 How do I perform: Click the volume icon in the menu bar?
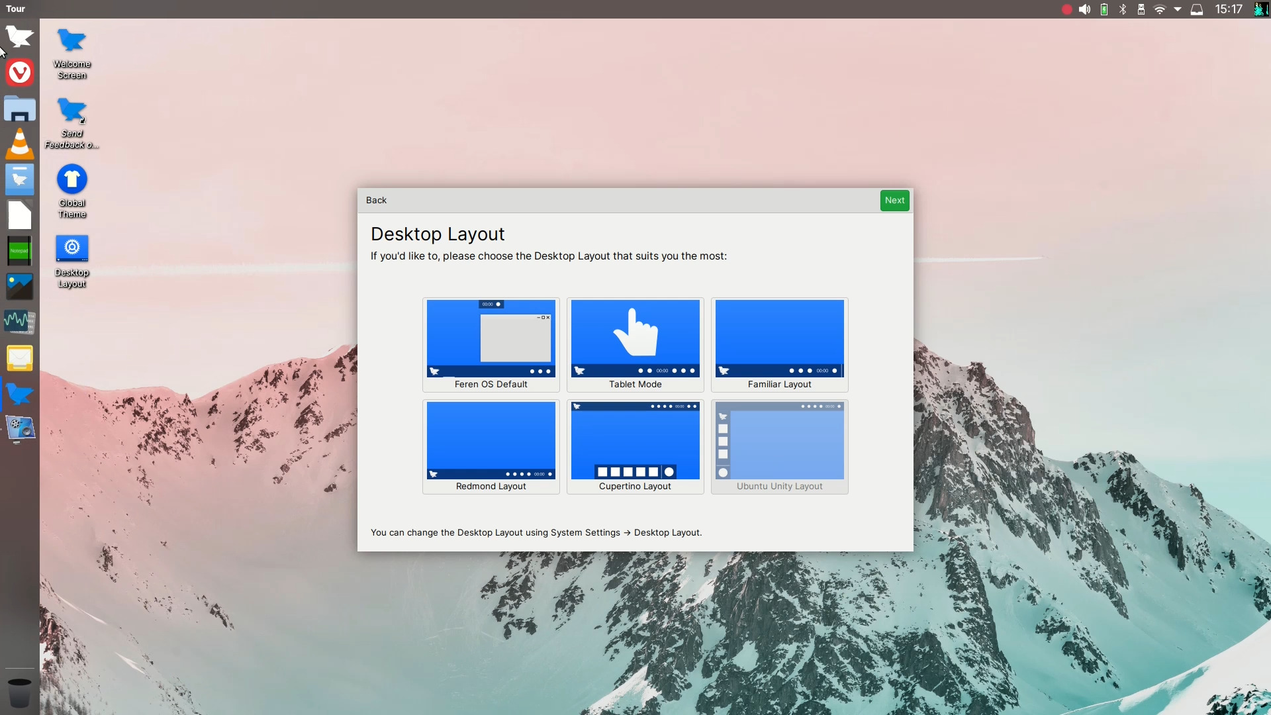point(1084,9)
